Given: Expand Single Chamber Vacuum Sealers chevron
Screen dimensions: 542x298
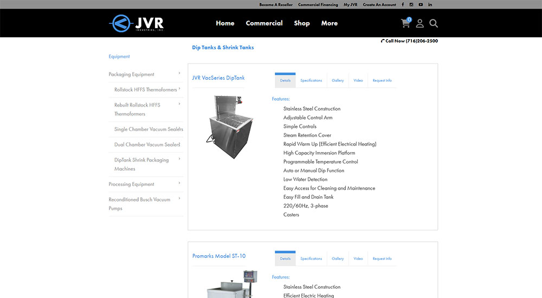Looking at the screenshot, I should tap(179, 128).
